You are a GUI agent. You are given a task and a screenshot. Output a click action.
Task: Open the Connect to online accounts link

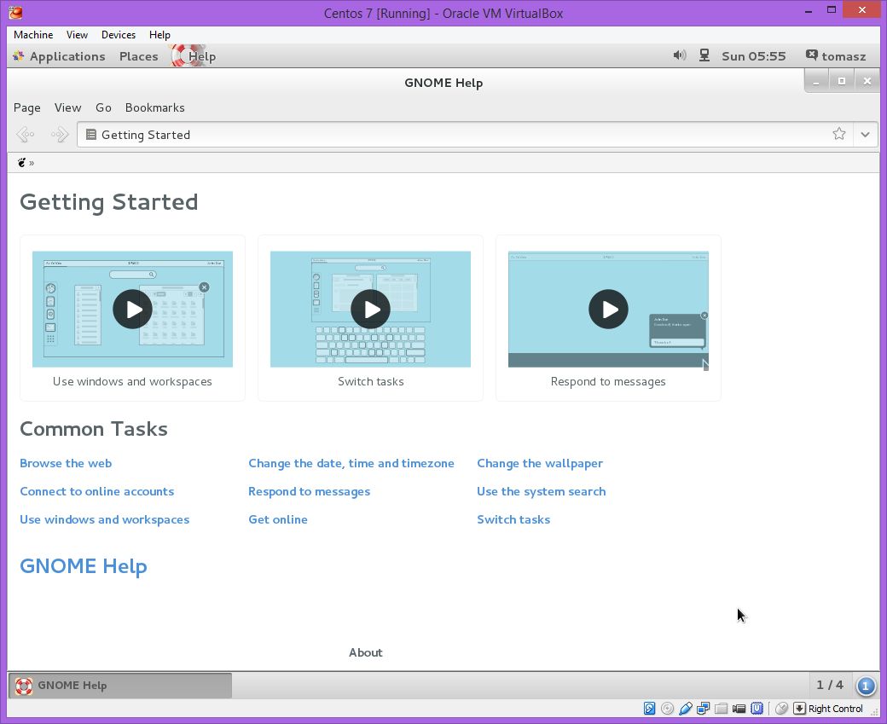coord(96,491)
